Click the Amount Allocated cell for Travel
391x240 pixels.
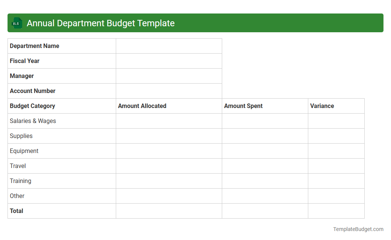(168, 166)
